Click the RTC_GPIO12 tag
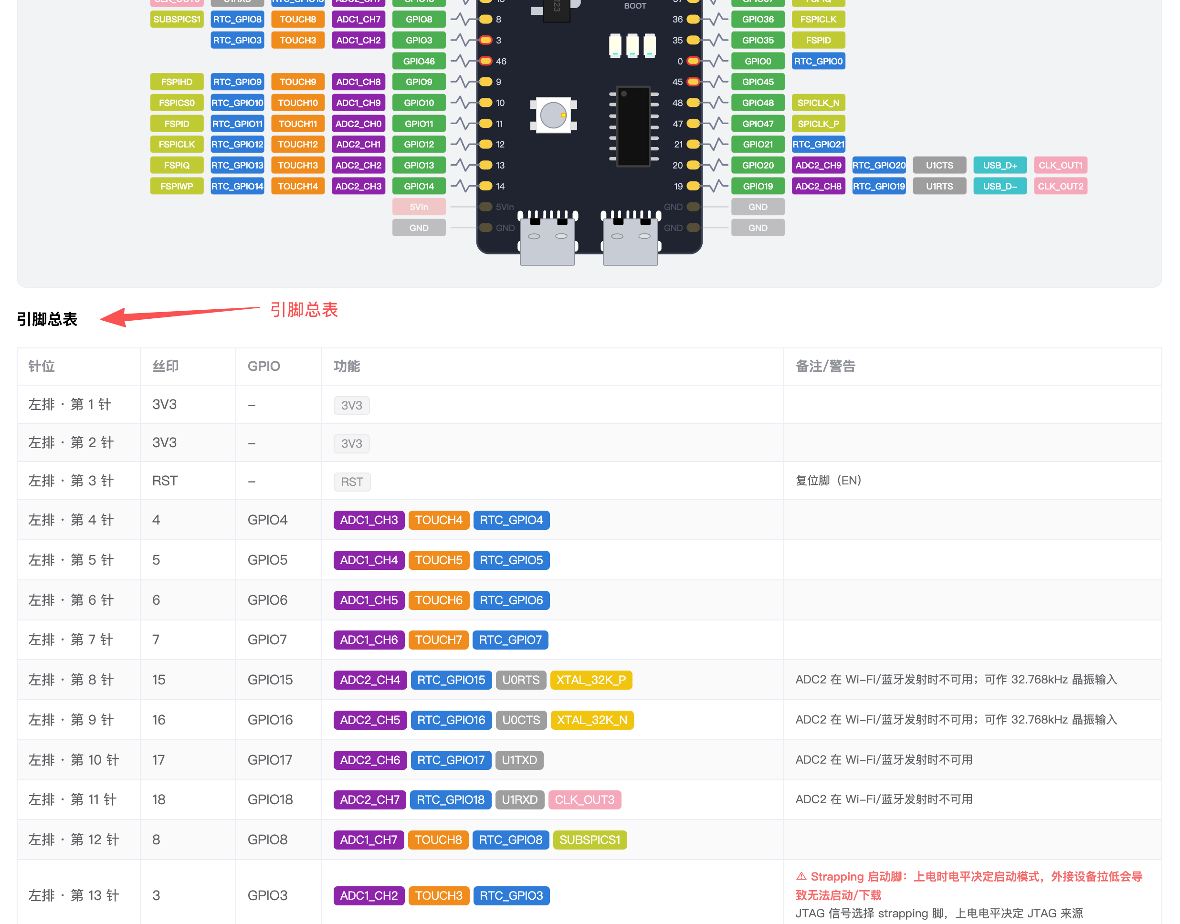The height and width of the screenshot is (924, 1180). [x=237, y=145]
